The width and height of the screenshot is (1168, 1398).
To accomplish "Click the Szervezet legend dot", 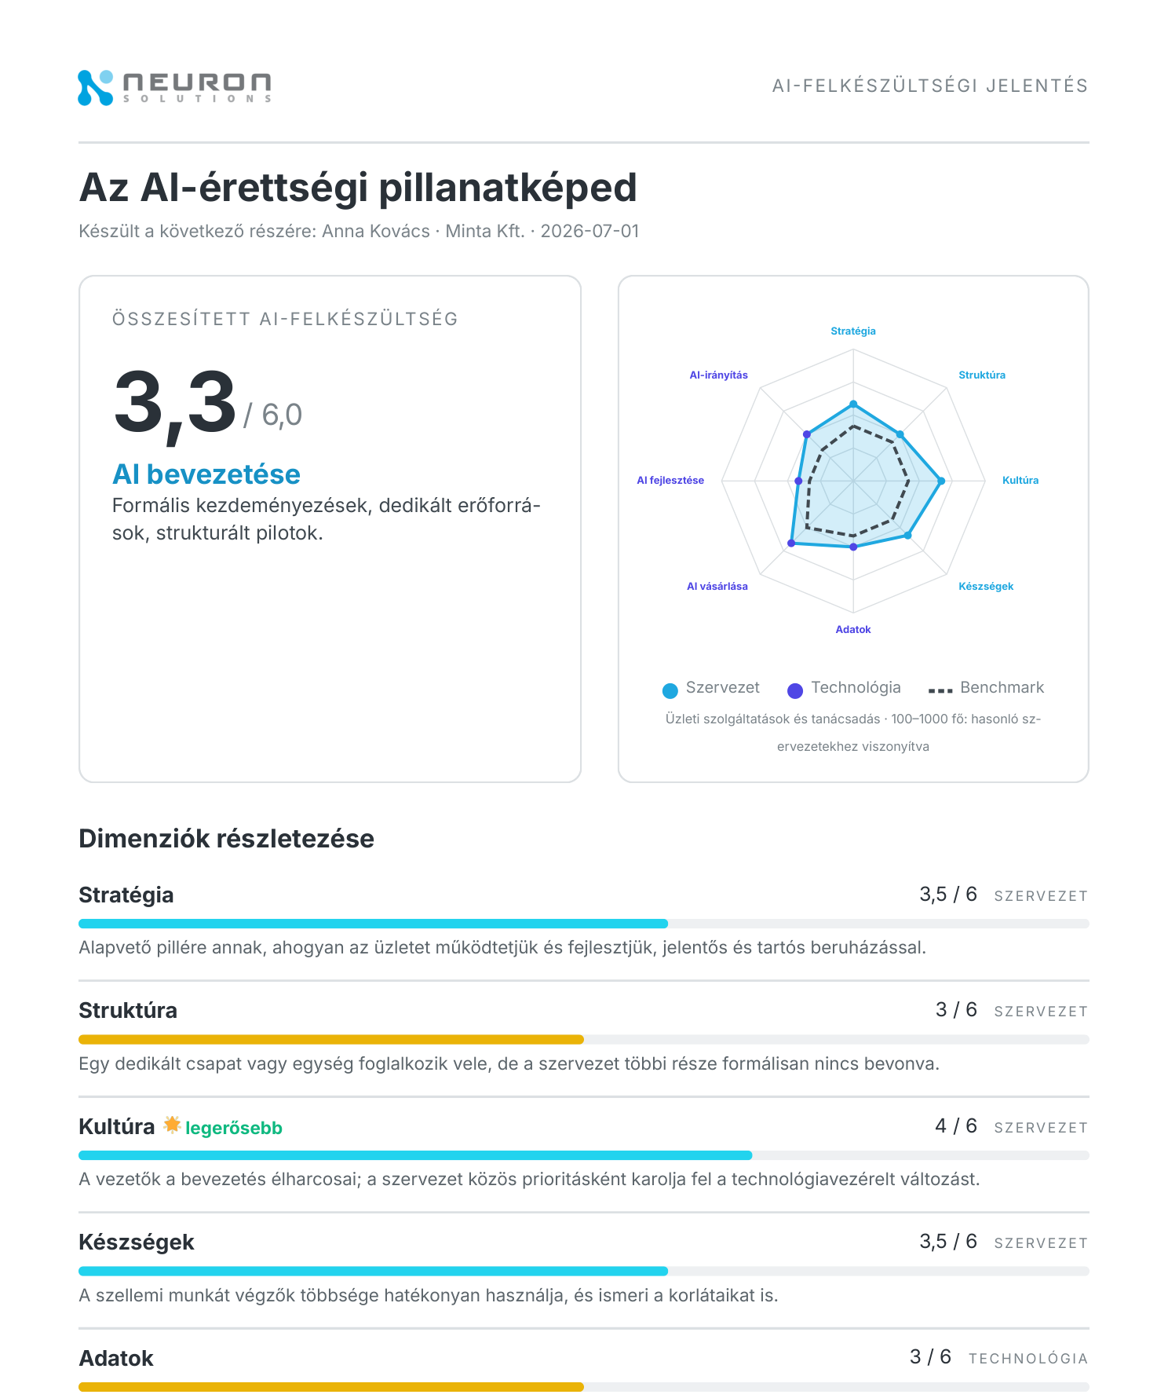I will click(670, 690).
